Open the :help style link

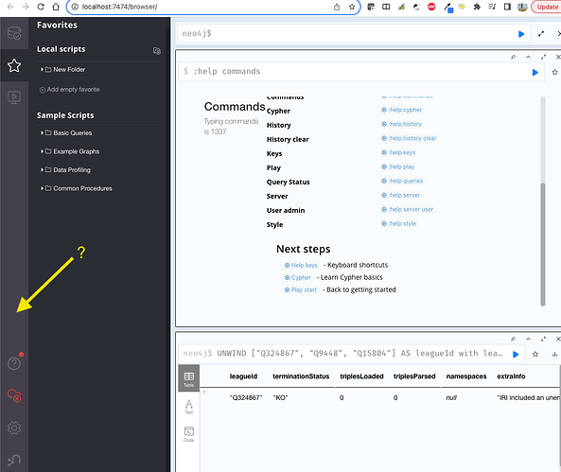point(398,223)
